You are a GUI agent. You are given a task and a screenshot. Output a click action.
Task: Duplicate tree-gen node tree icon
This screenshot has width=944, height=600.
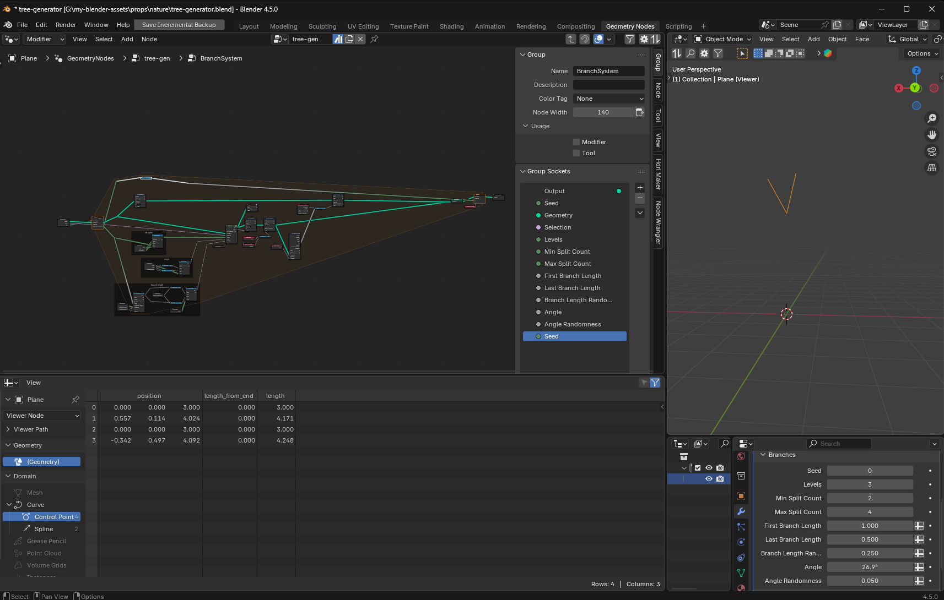tap(349, 39)
